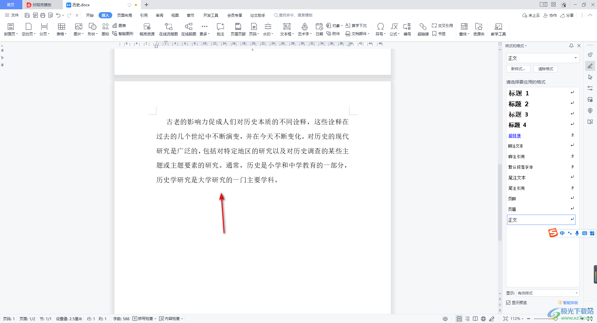597x323 pixels.
Task: Insert a comment annotation
Action: (220, 30)
